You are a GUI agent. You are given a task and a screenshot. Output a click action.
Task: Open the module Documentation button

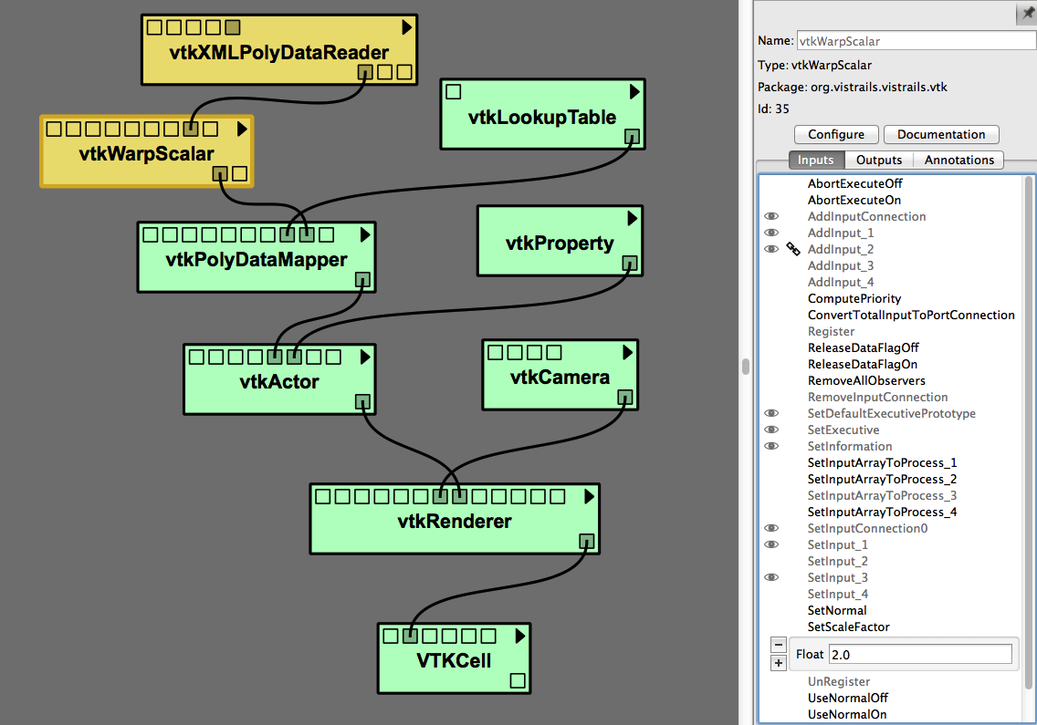coord(941,134)
